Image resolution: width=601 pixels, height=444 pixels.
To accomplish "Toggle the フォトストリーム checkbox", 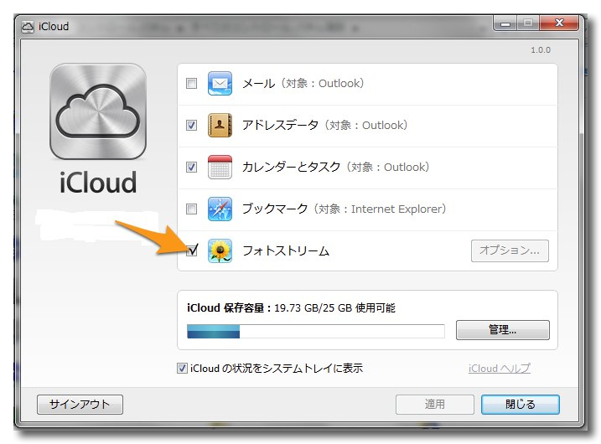I will (x=191, y=251).
